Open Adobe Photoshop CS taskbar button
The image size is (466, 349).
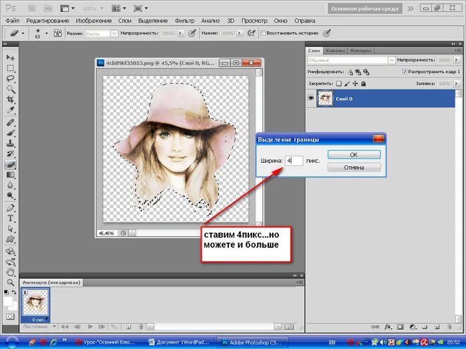pos(252,342)
